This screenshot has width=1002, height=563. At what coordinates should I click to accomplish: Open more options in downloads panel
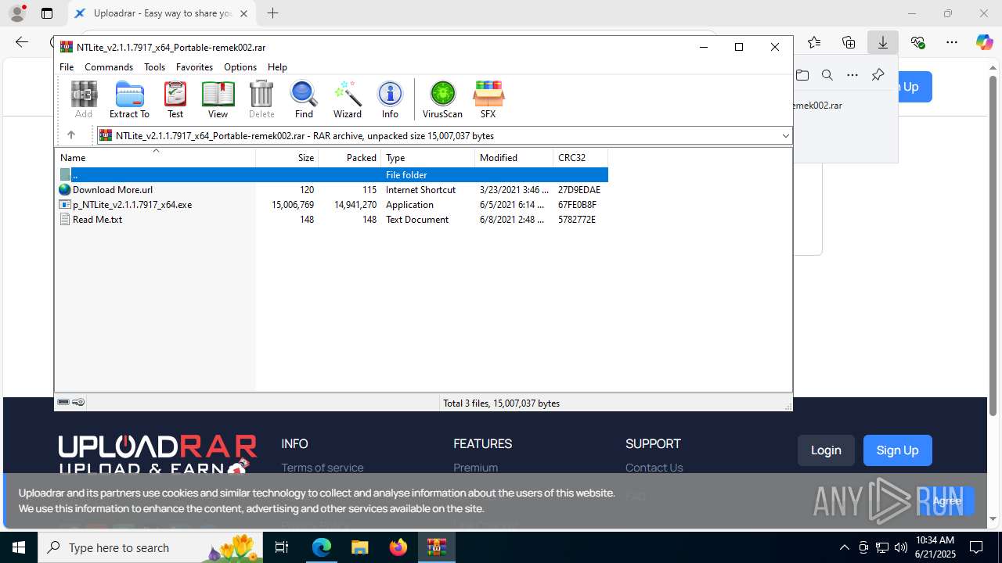[x=852, y=75]
